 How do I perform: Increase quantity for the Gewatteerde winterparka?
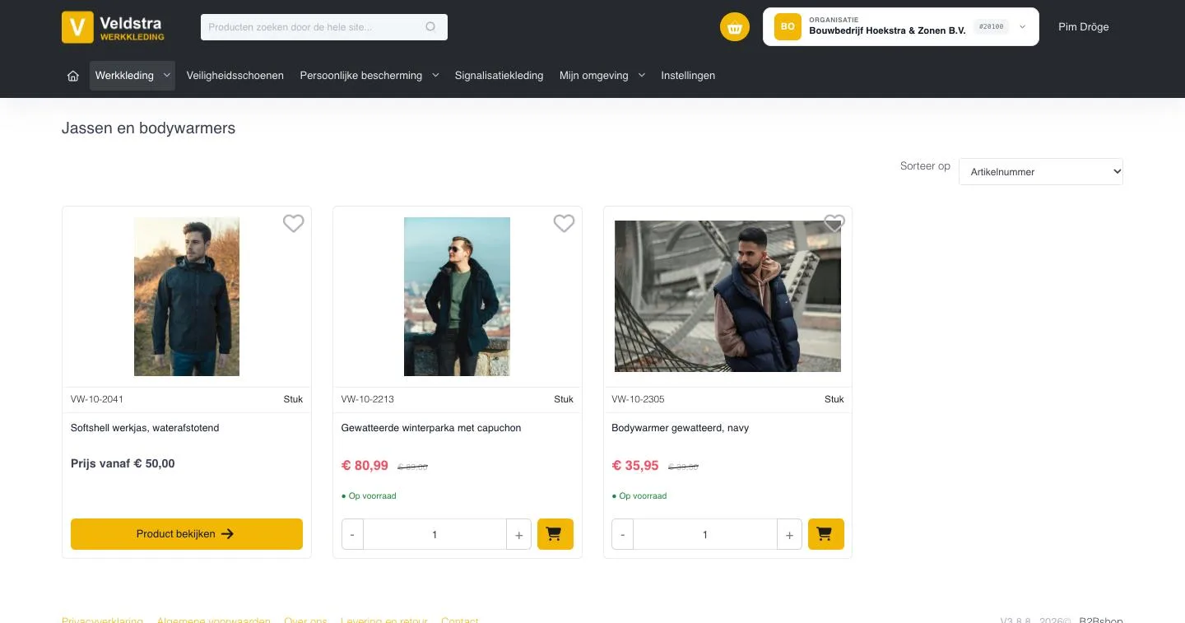pyautogui.click(x=518, y=534)
